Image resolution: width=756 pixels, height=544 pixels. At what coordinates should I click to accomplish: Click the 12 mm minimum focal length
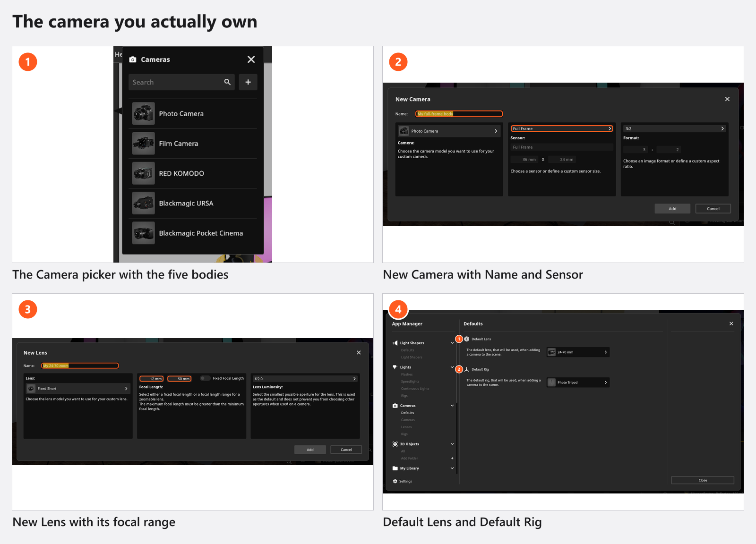[x=152, y=379]
